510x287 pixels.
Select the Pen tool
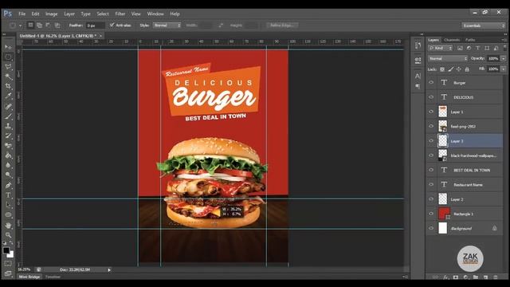click(8, 185)
